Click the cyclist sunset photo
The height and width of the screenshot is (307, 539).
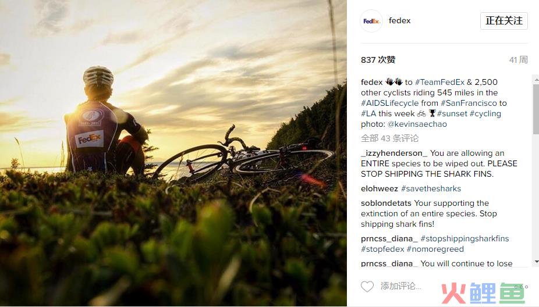173,153
